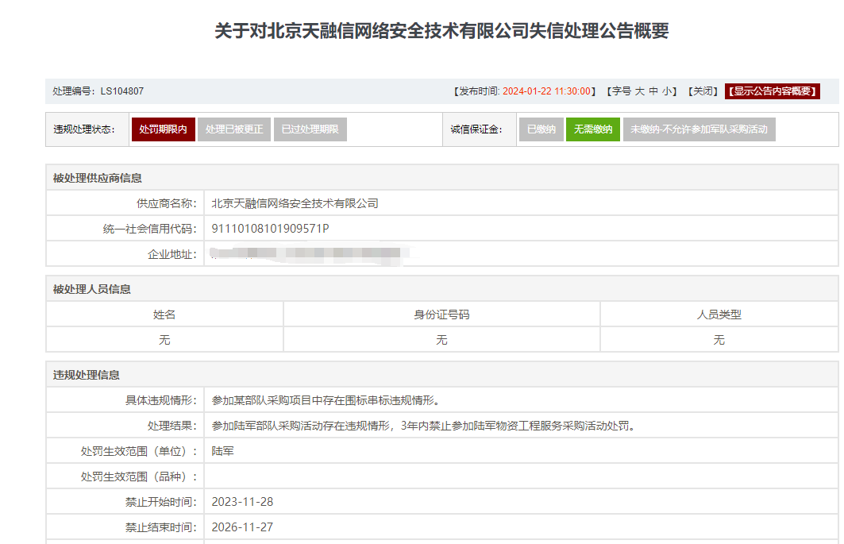Click ban end date 2026-11-27

pos(242,527)
